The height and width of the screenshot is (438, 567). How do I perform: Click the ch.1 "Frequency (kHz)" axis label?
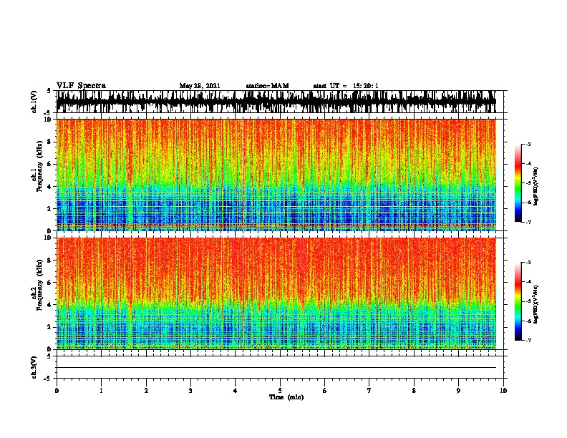(x=39, y=166)
